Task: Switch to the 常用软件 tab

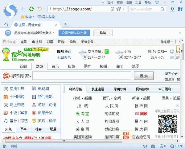Action: pyautogui.click(x=120, y=89)
